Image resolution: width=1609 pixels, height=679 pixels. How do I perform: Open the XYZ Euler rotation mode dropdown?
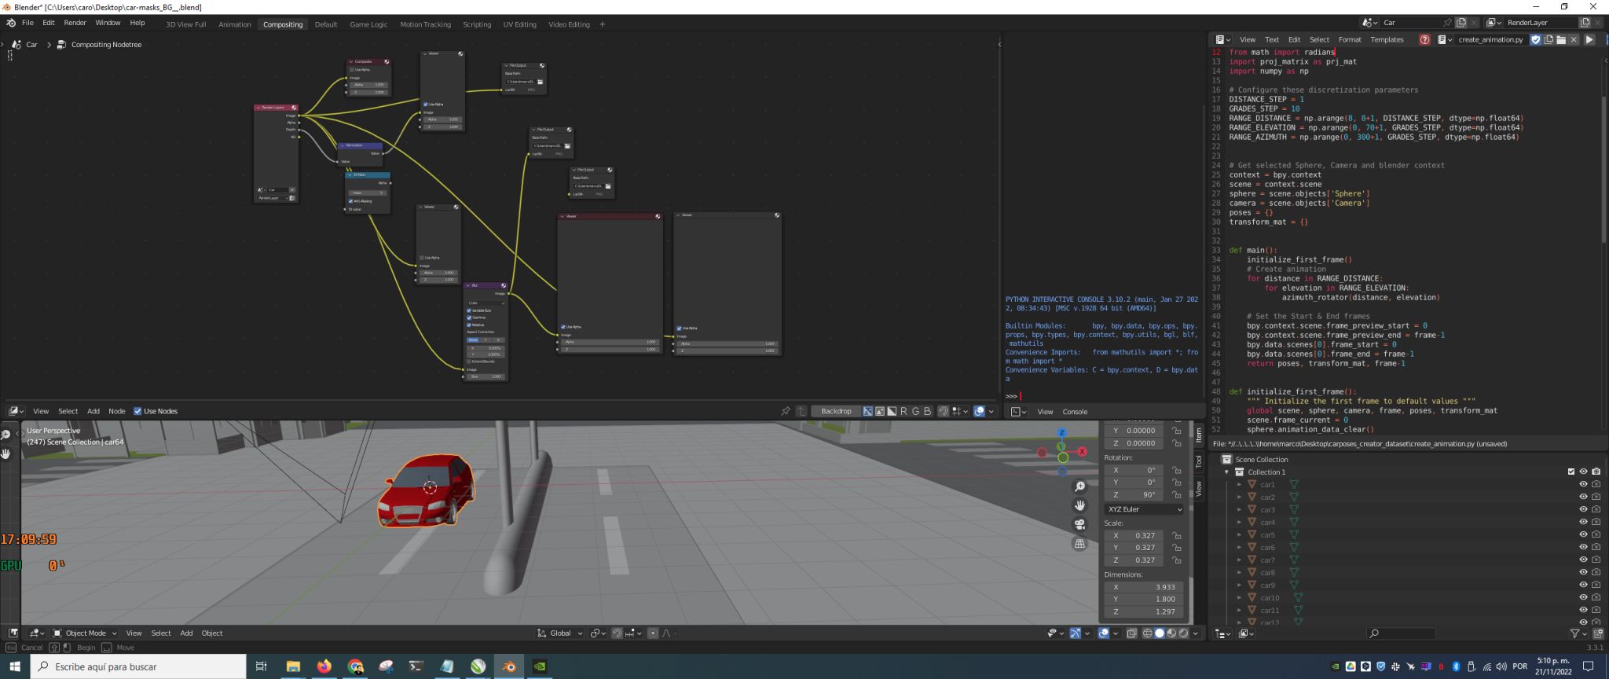(1145, 509)
